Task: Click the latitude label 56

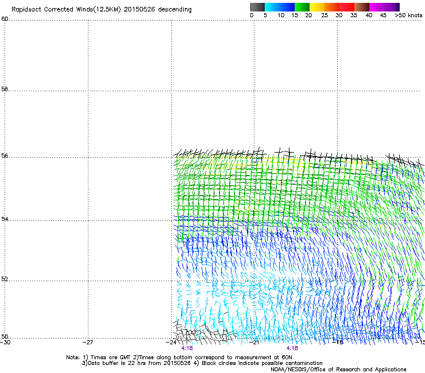Action: pyautogui.click(x=5, y=156)
